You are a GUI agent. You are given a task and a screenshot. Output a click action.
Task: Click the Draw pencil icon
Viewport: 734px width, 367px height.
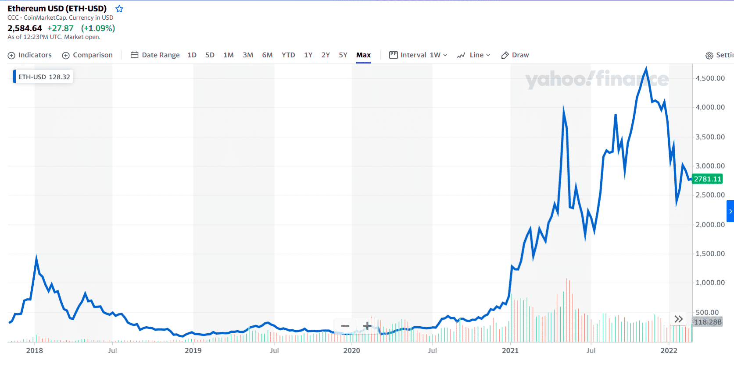click(505, 56)
